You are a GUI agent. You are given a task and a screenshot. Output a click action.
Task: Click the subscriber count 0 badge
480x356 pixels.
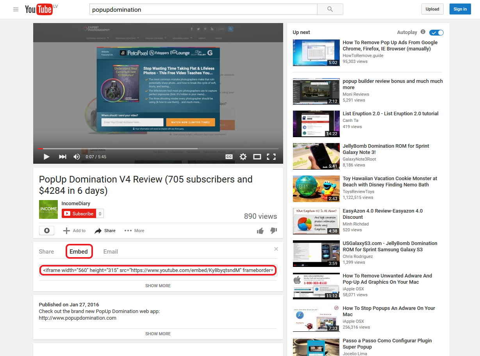(x=100, y=214)
